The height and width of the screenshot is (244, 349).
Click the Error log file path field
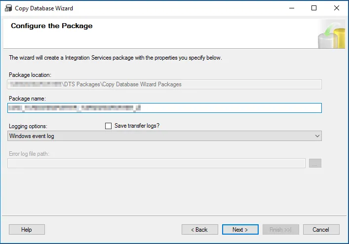(x=156, y=163)
